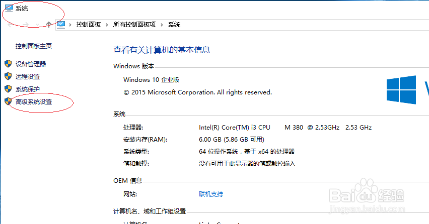The height and width of the screenshot is (224, 429).
Task: Select RAM value 6.00 GB (5.86 GB 可用)
Action: click(232, 140)
